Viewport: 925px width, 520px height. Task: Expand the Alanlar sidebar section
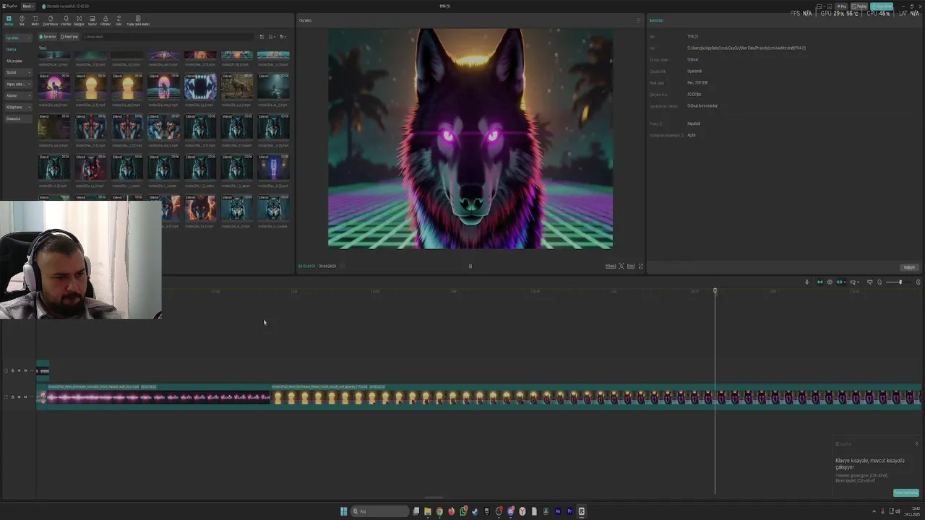18,95
